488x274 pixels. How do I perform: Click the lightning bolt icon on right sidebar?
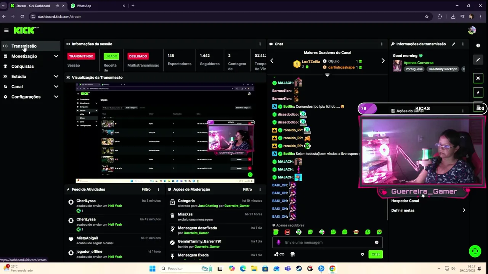[x=478, y=92]
